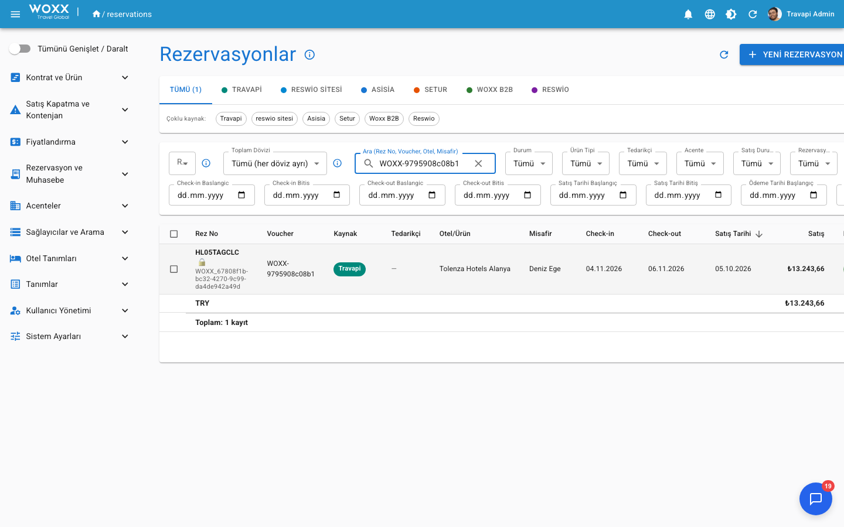Screen dimensions: 844x527
Task: Click the search magnifier icon
Action: click(x=368, y=163)
